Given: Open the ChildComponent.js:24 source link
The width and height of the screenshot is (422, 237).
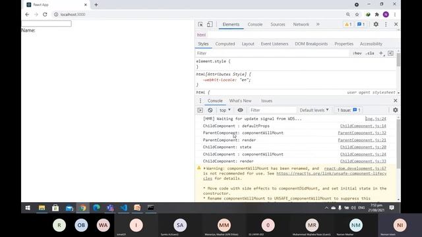Looking at the screenshot, I should pos(363,155).
